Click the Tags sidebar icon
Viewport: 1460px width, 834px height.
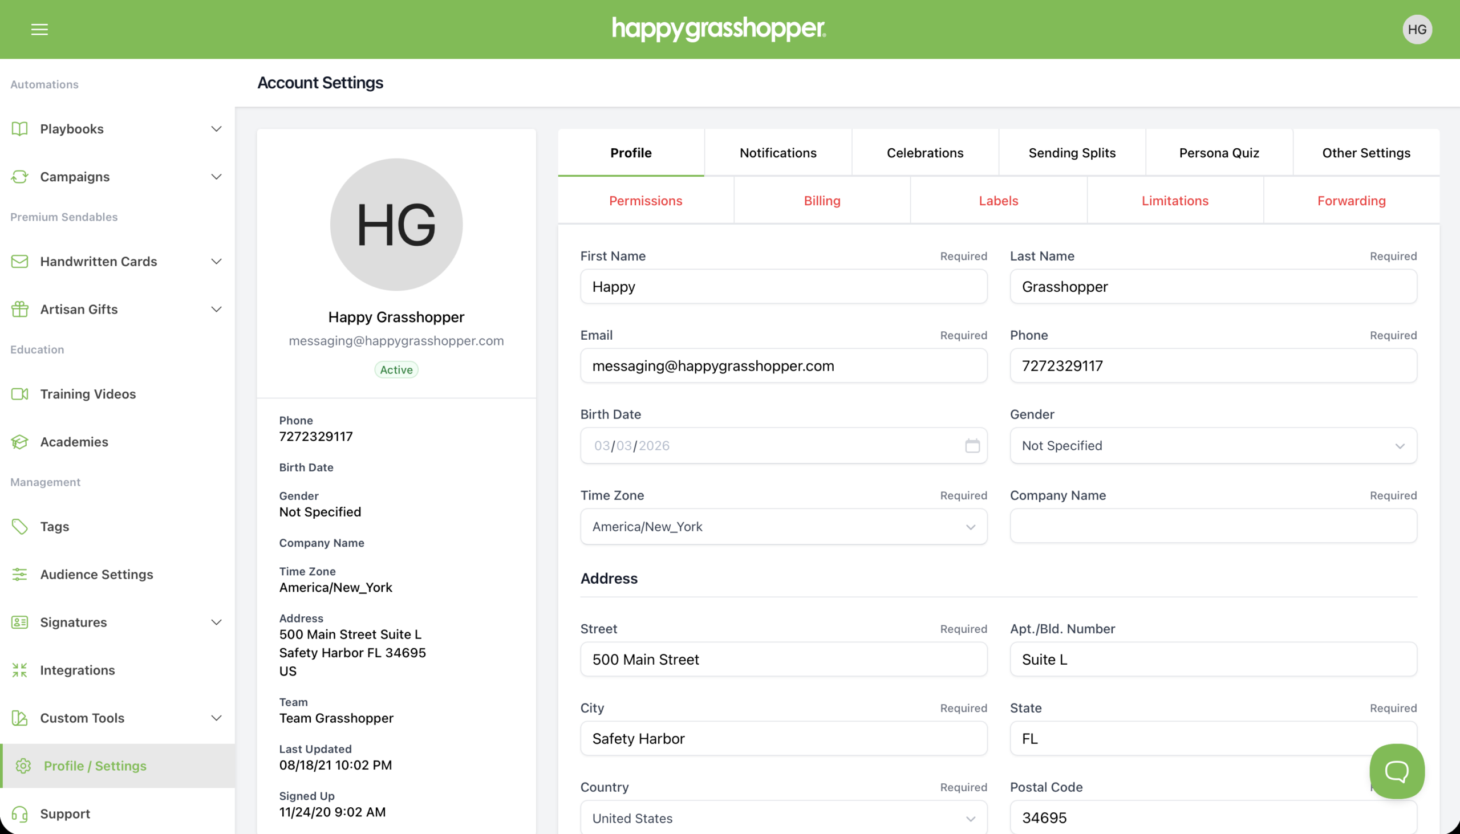(x=19, y=526)
